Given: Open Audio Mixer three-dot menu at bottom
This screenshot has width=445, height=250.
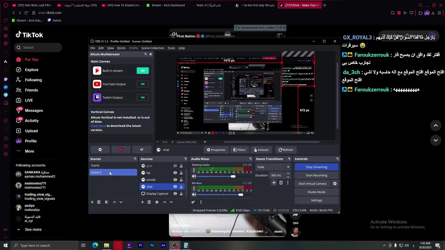Looking at the screenshot, I should pyautogui.click(x=201, y=202).
